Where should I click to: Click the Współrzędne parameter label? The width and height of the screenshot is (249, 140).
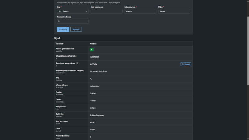(70, 71)
